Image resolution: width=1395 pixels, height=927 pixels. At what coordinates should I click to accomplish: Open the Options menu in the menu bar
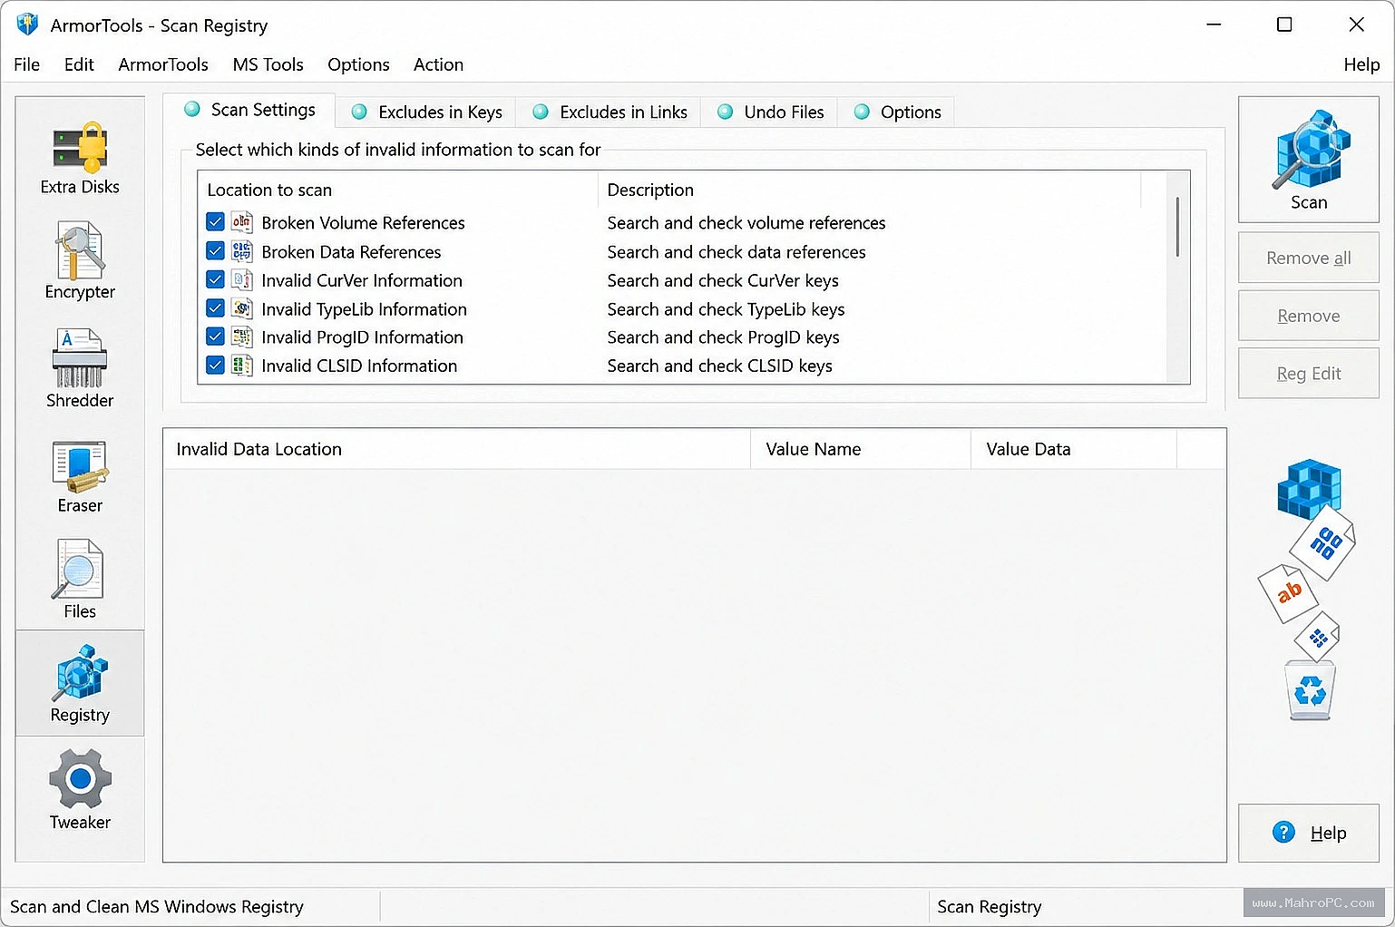tap(358, 64)
